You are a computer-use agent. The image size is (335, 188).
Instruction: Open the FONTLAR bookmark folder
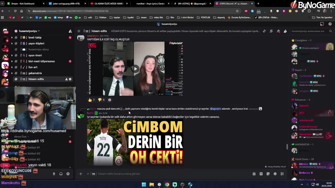pyautogui.click(x=203, y=17)
